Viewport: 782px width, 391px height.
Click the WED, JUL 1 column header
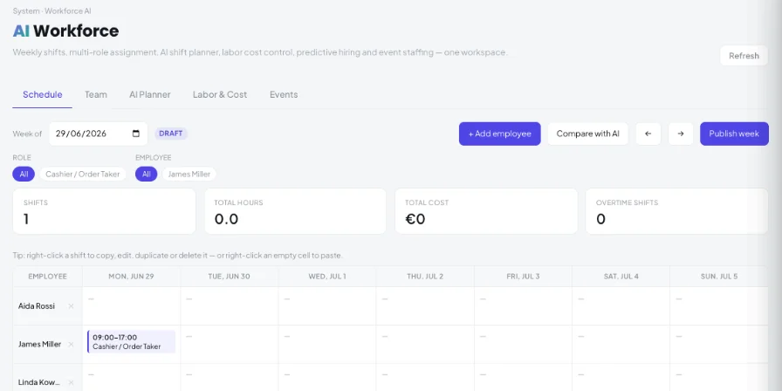327,277
